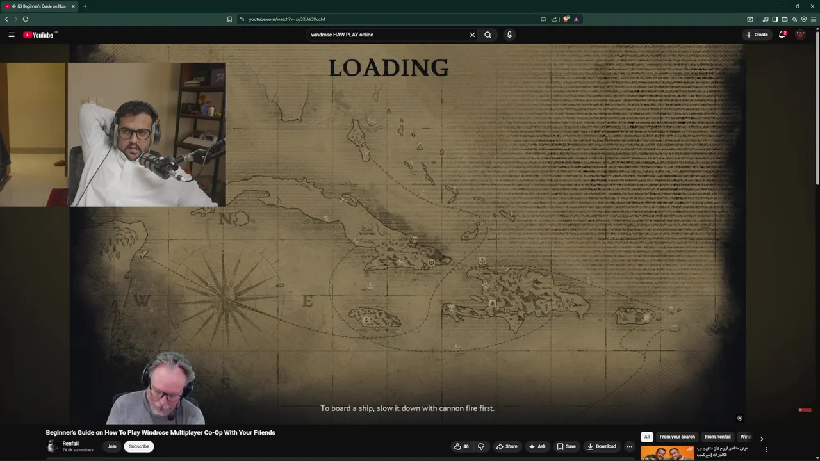Open the suggested video thumbnail
Image resolution: width=820 pixels, height=461 pixels.
667,453
